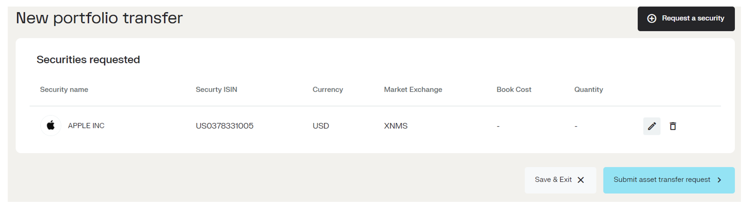Click the Book Cost column header
The height and width of the screenshot is (209, 746).
click(514, 90)
